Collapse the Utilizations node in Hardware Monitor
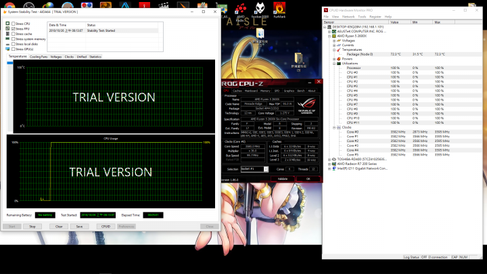The height and width of the screenshot is (274, 487). (x=334, y=64)
